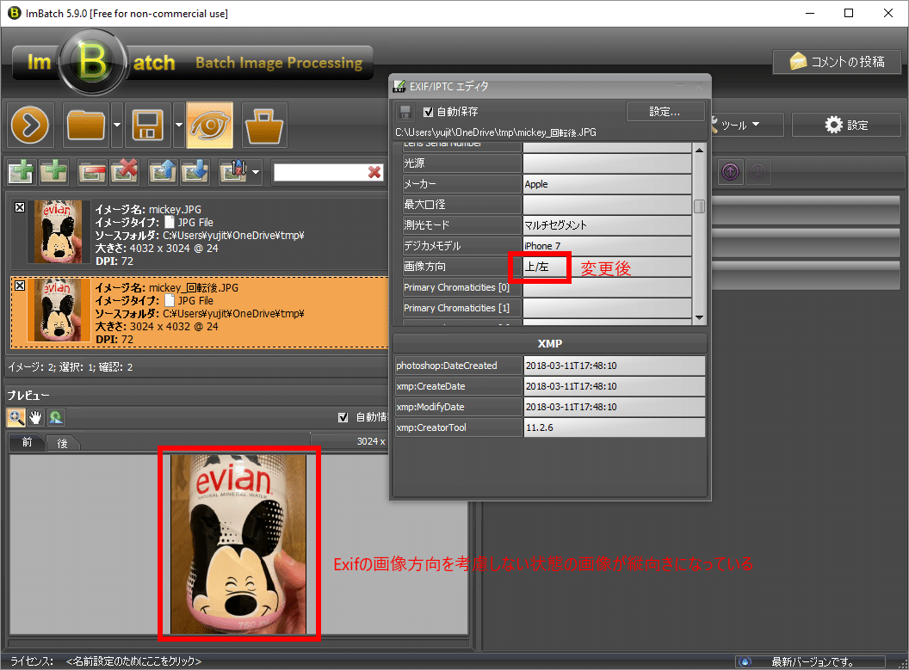
Task: Remove all images with red X icon
Action: point(124,172)
